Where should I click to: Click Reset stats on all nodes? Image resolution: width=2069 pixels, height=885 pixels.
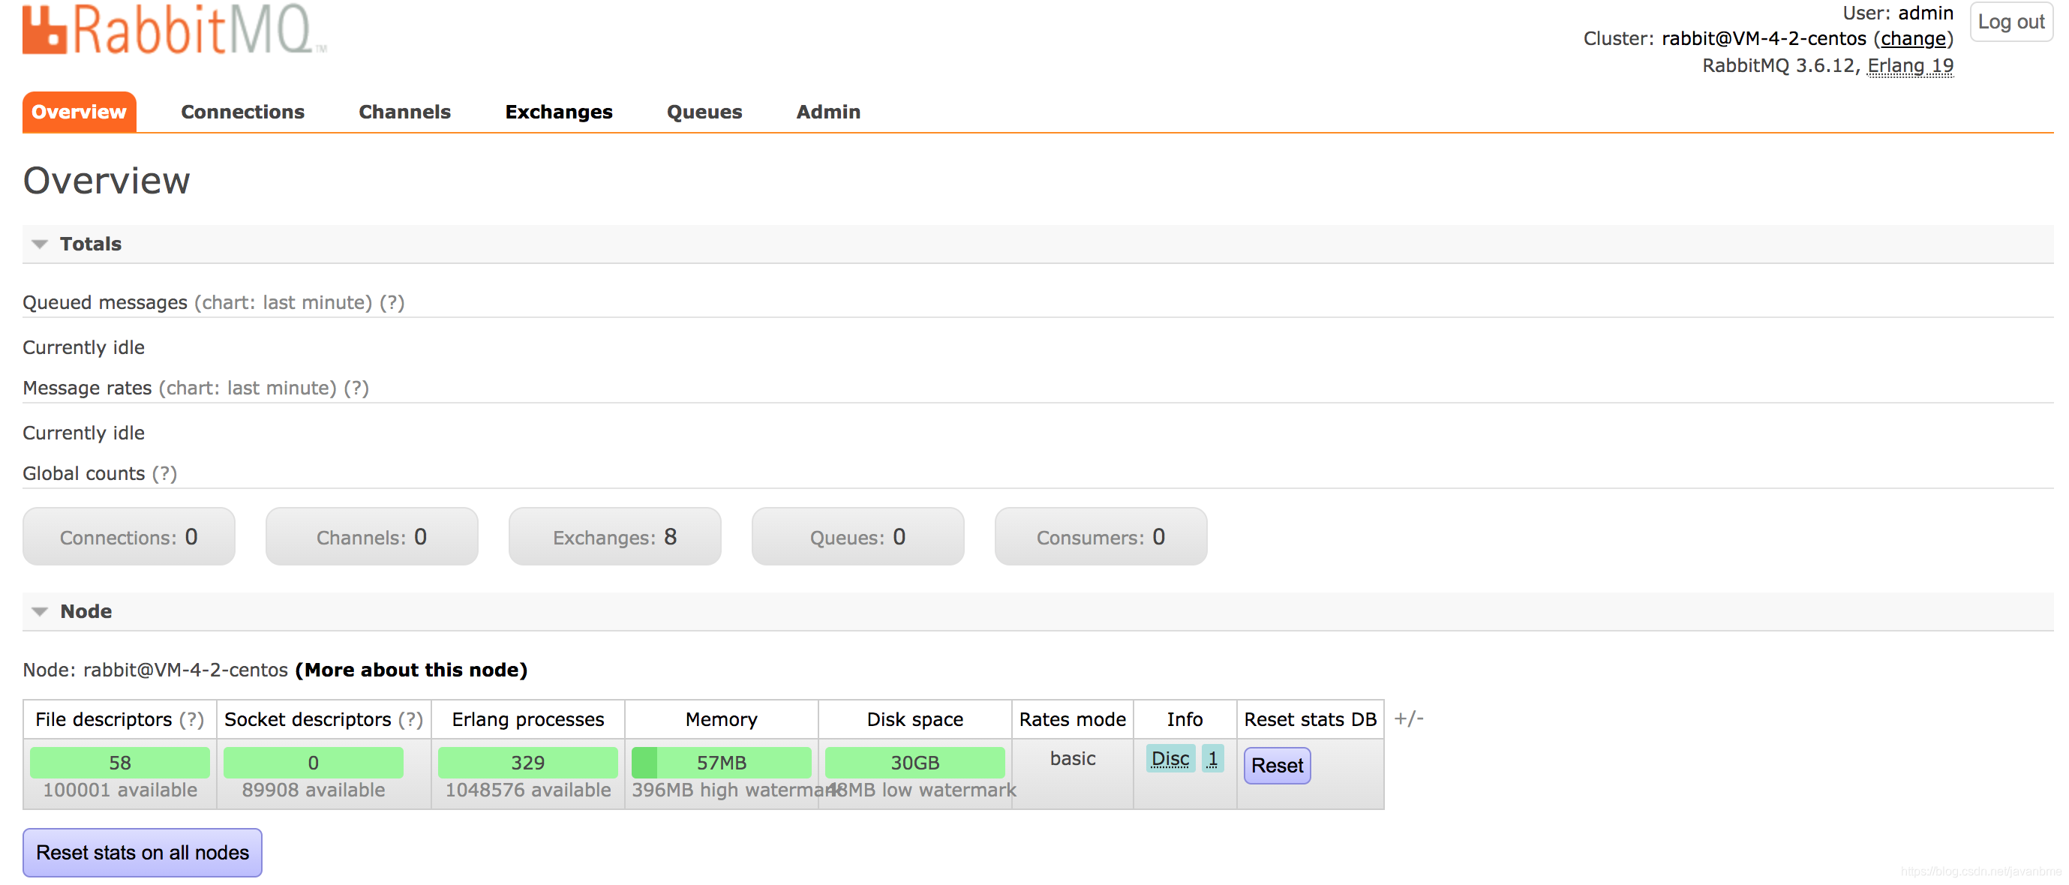(x=143, y=853)
